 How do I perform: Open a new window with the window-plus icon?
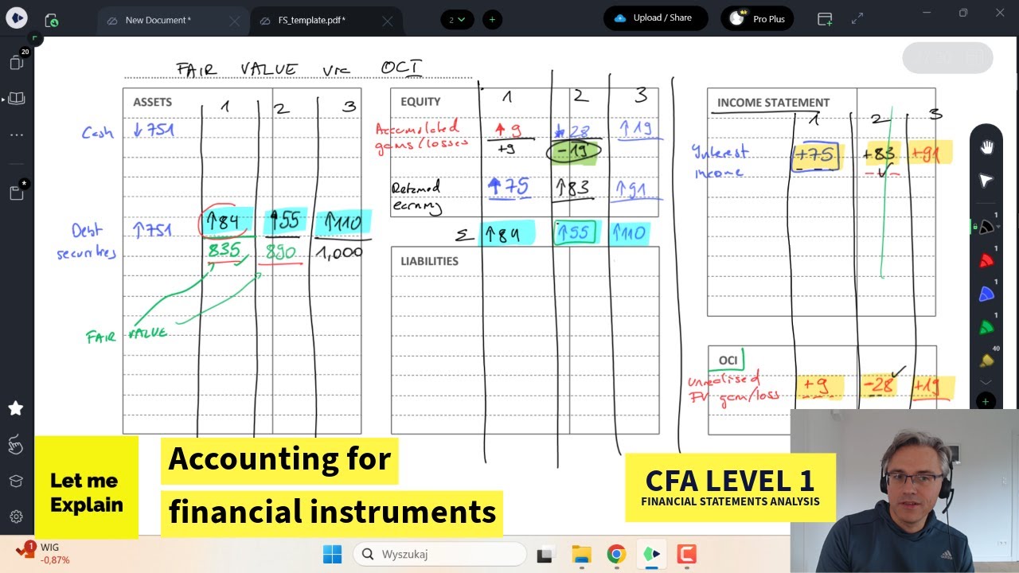[x=825, y=18]
